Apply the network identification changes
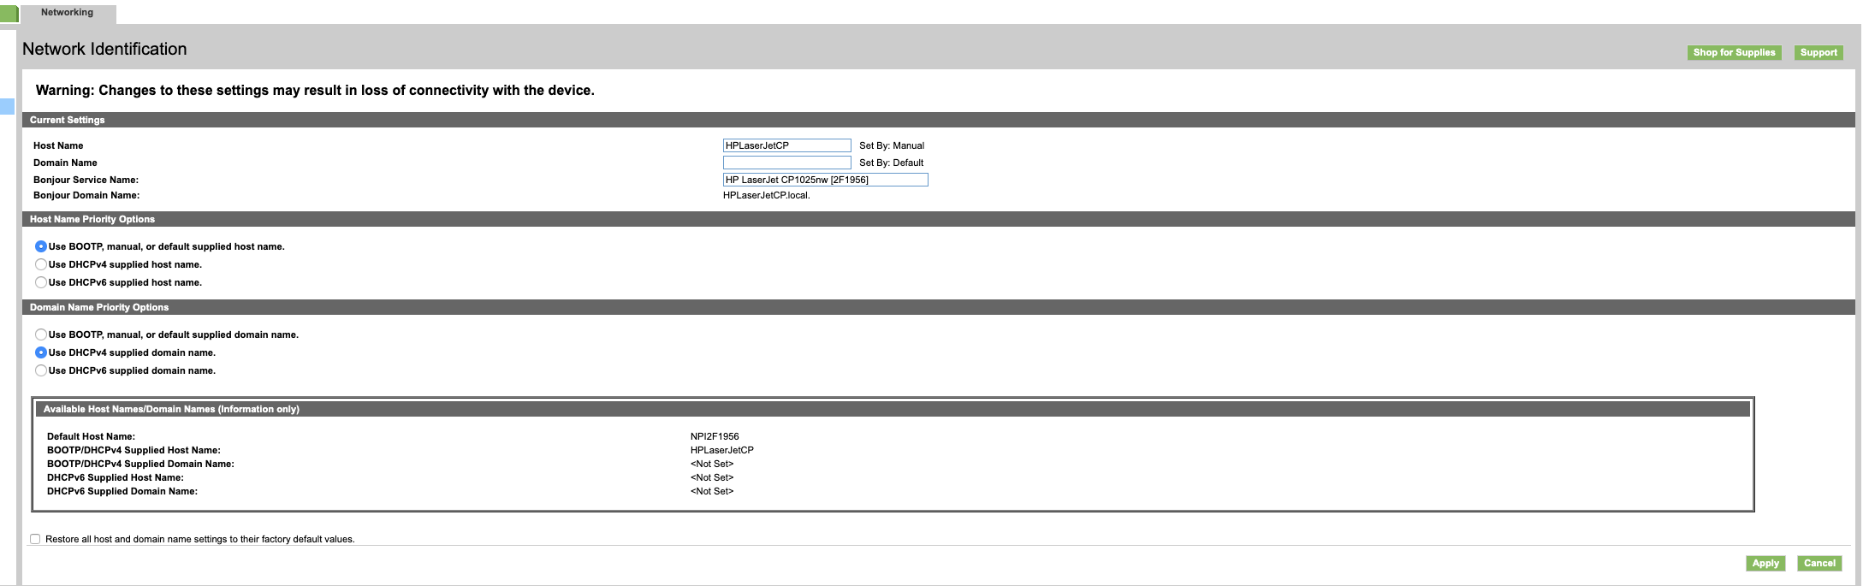1869x586 pixels. (1765, 564)
